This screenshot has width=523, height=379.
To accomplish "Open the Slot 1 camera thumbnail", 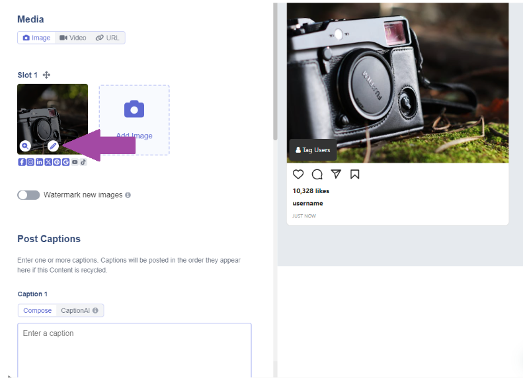I will coord(52,119).
